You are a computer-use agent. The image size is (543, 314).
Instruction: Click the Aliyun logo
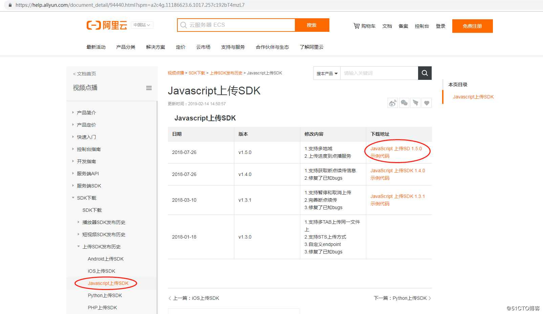point(107,25)
